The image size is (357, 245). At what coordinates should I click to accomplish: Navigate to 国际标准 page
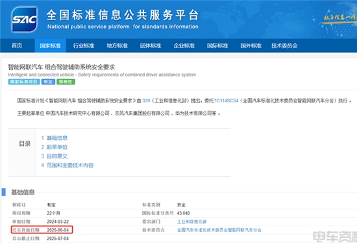pos(217,45)
